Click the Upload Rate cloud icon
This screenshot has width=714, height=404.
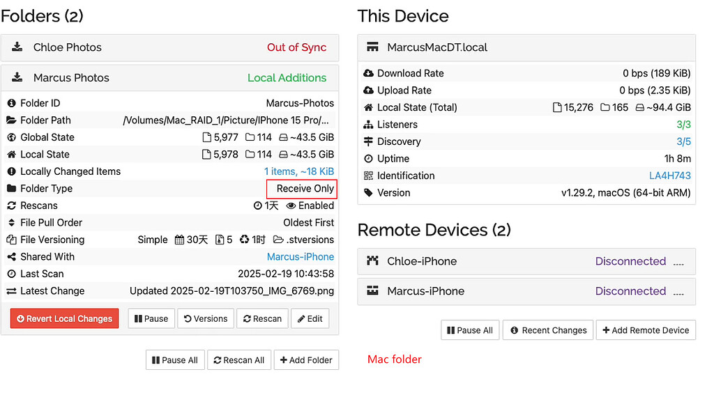[x=367, y=90]
